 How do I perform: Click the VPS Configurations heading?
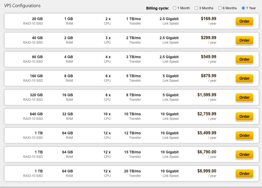click(x=22, y=6)
